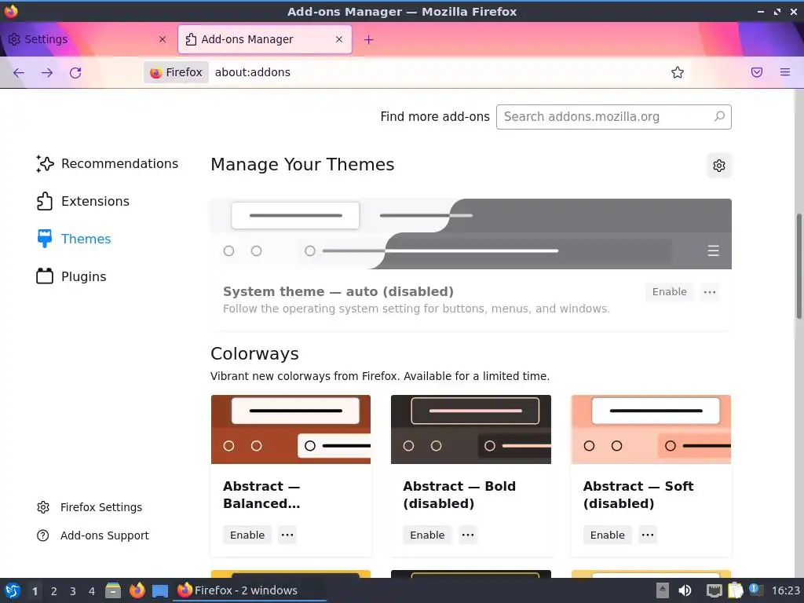Viewport: 804px width, 603px height.
Task: Open more options for Abstract — Balanced
Action: click(287, 535)
